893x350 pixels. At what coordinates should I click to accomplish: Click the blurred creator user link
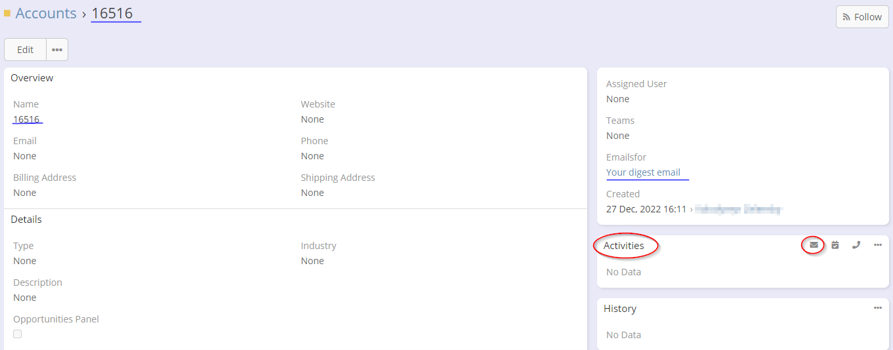[x=738, y=209]
